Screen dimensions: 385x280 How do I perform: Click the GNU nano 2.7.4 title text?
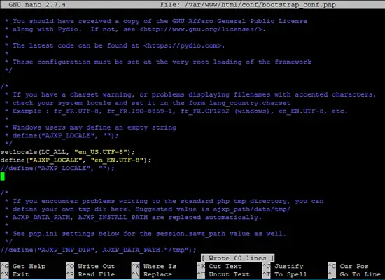[x=37, y=4]
